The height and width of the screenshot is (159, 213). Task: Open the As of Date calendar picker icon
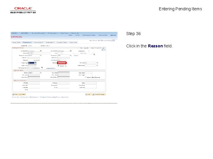[71, 51]
